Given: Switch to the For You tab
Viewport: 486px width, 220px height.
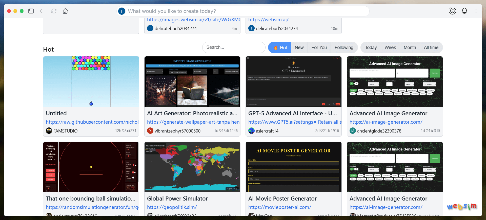Looking at the screenshot, I should click(x=319, y=48).
